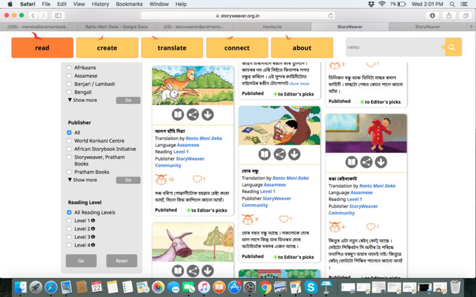This screenshot has height=297, width=476.
Task: Click the search magnifier button beside rantu
Action: pyautogui.click(x=452, y=48)
